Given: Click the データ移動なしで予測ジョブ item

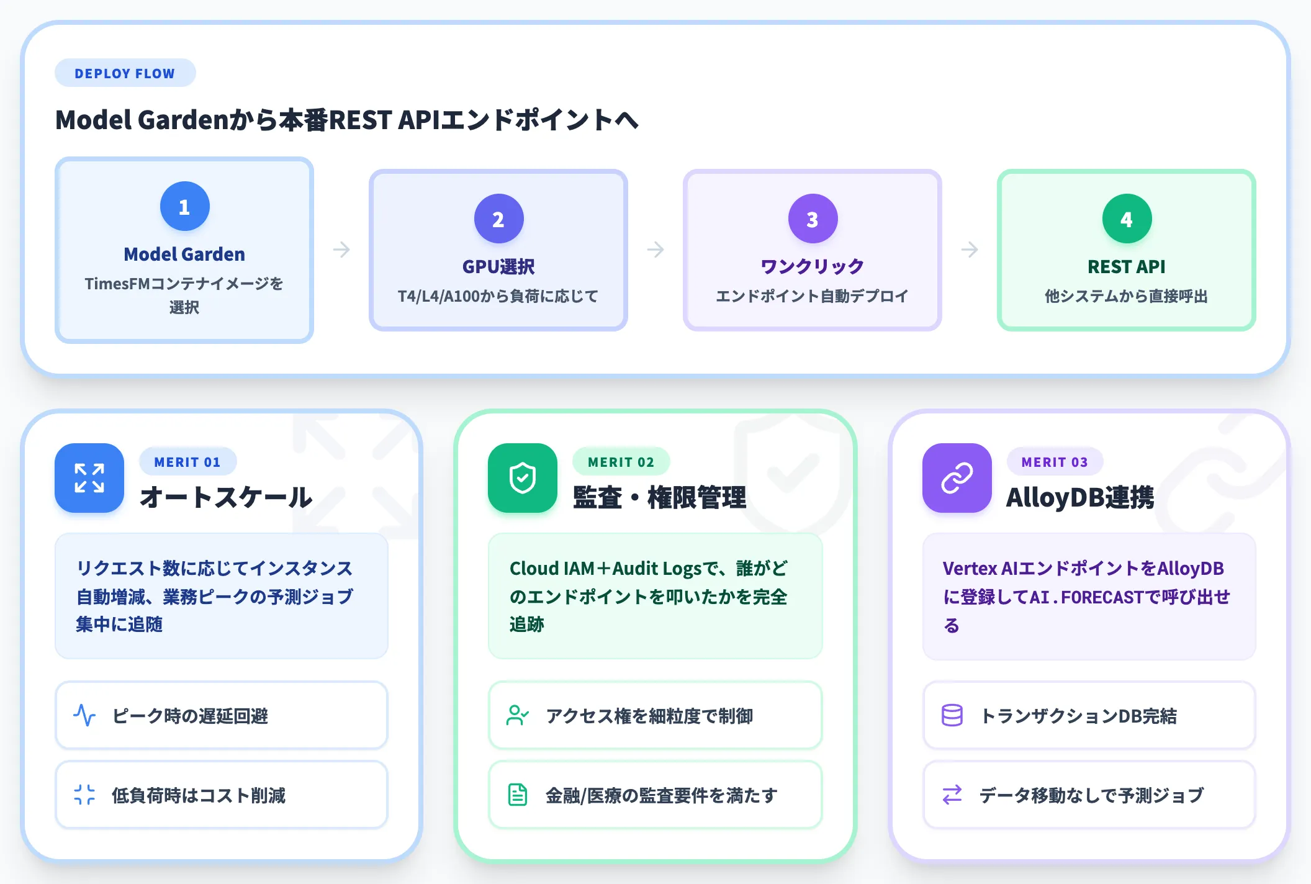Looking at the screenshot, I should click(1089, 795).
